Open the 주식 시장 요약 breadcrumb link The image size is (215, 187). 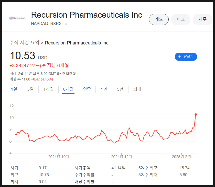click(x=24, y=43)
